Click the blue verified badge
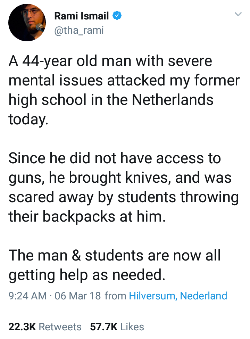This screenshot has height=339, width=250. (118, 16)
